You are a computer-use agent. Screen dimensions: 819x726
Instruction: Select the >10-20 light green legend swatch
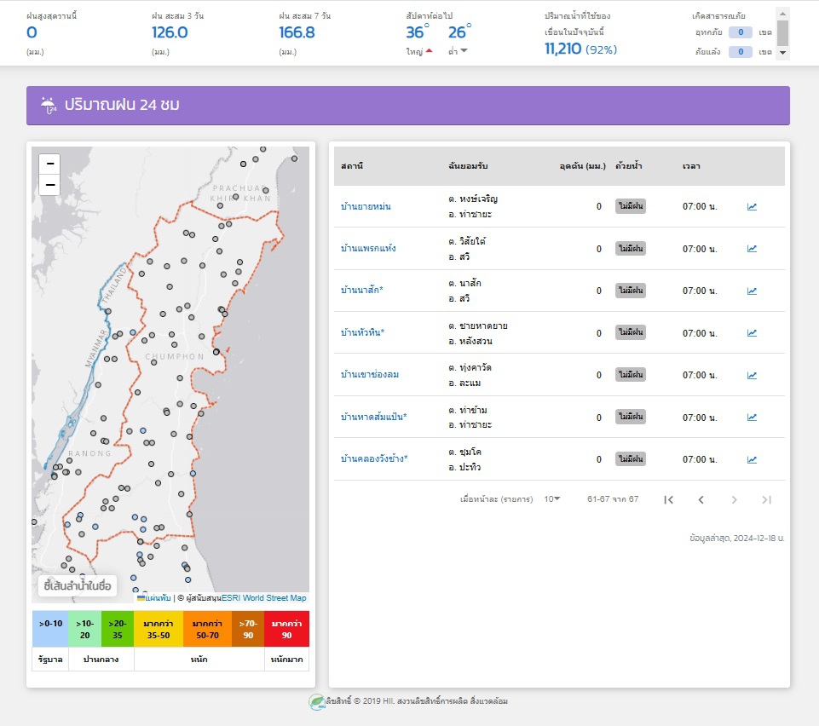click(x=84, y=629)
